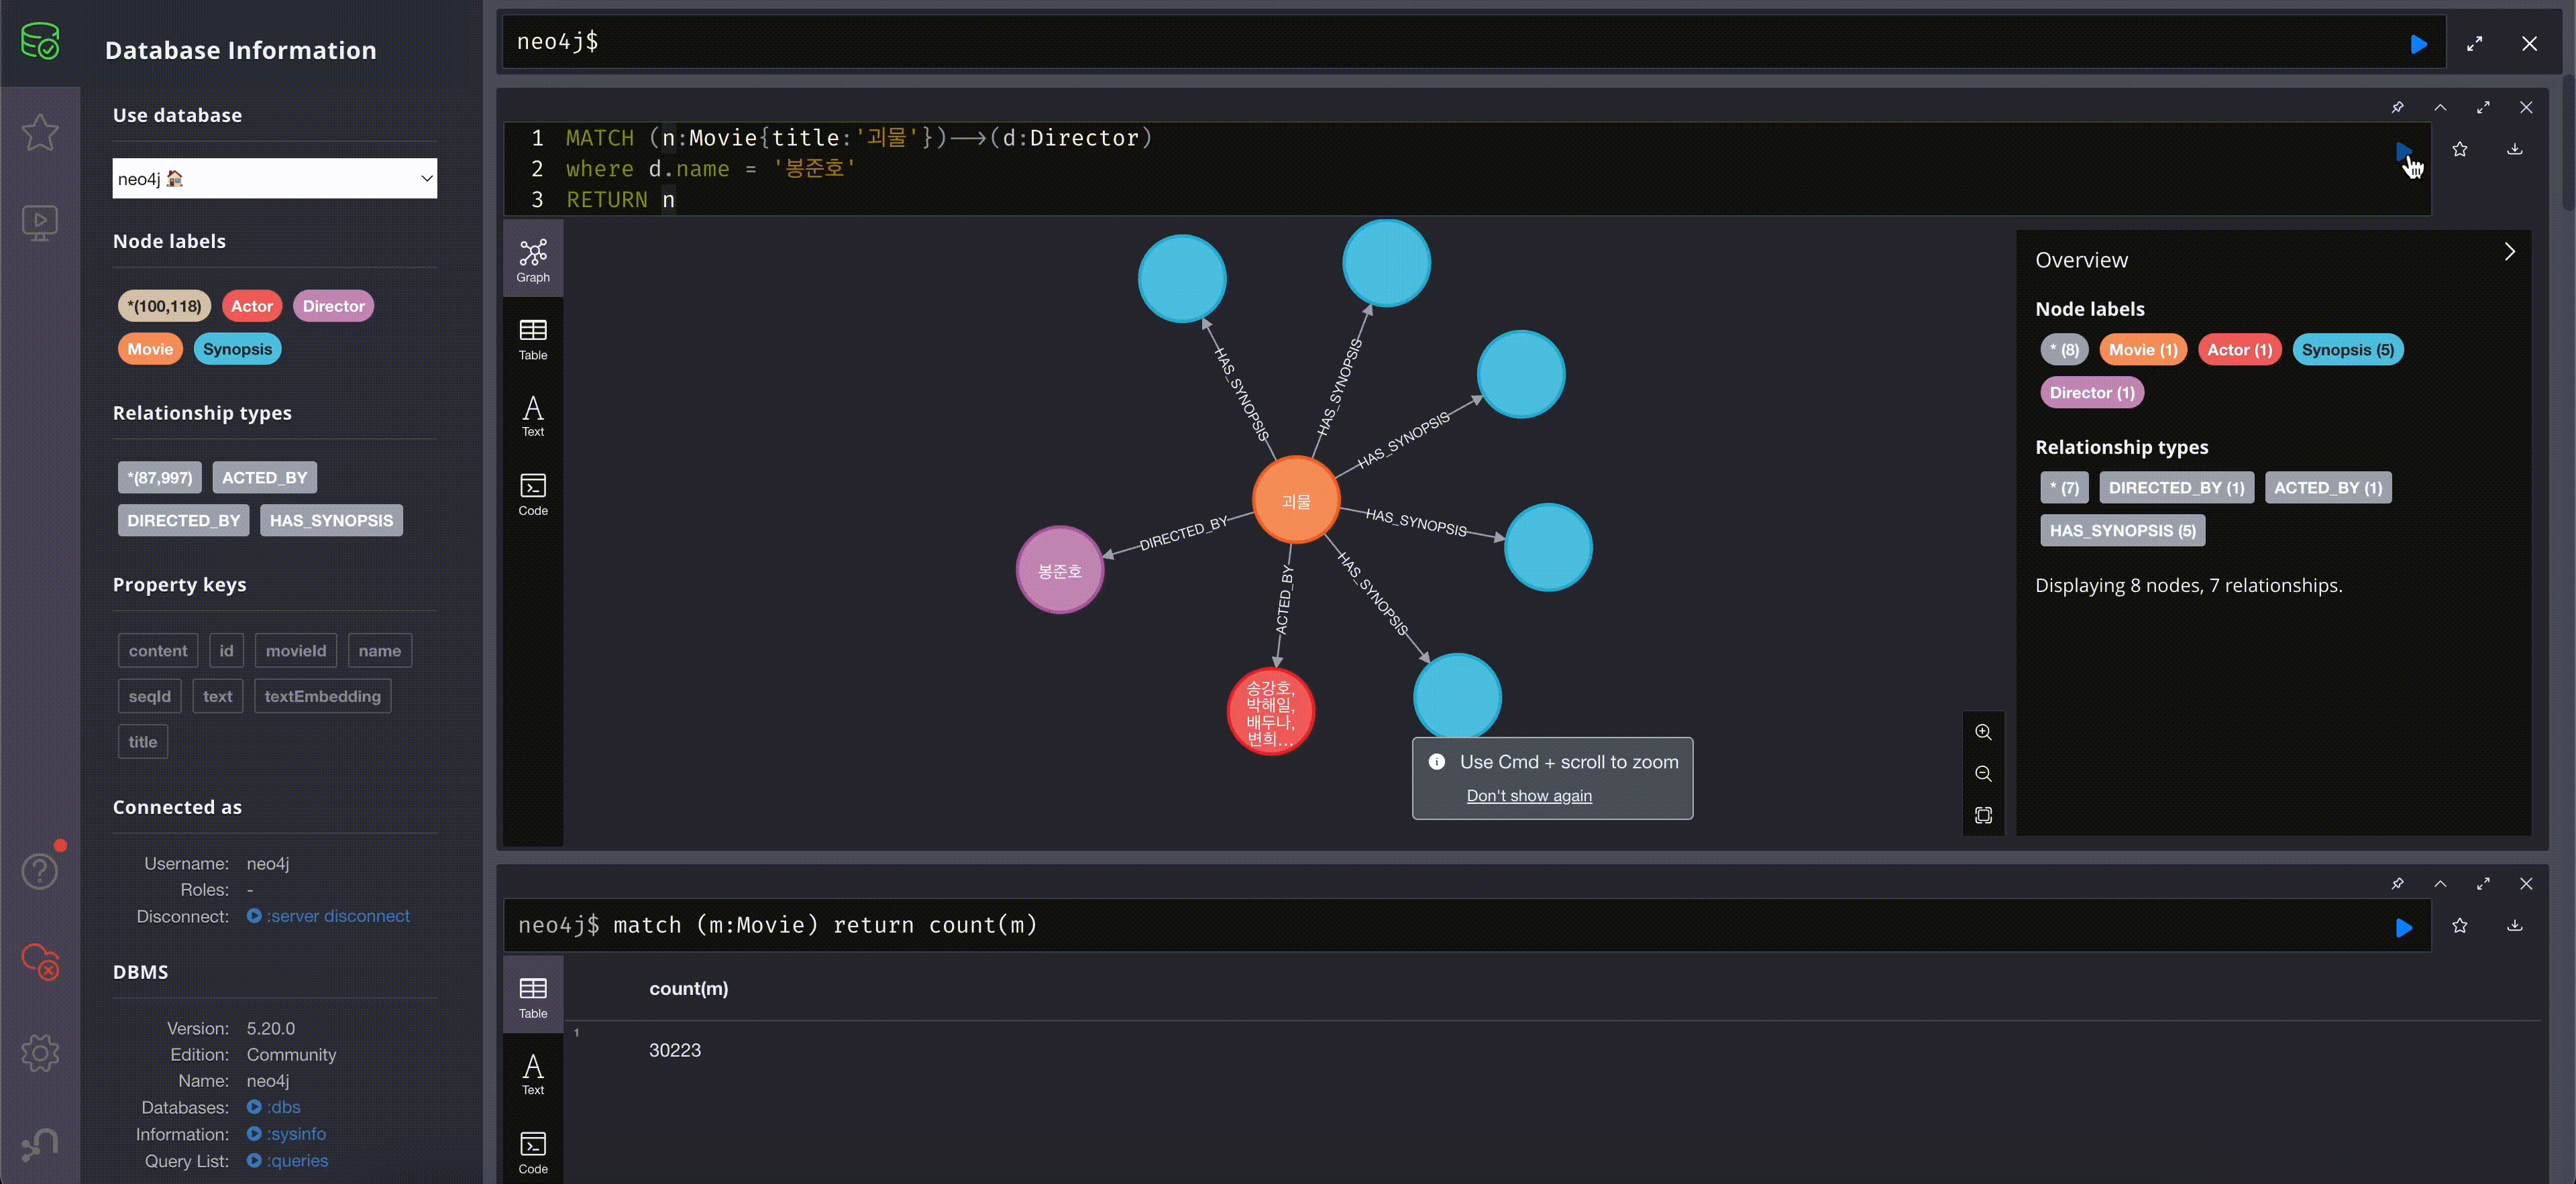Click the zoom in graph icon
Viewport: 2576px width, 1184px height.
[x=1983, y=732]
